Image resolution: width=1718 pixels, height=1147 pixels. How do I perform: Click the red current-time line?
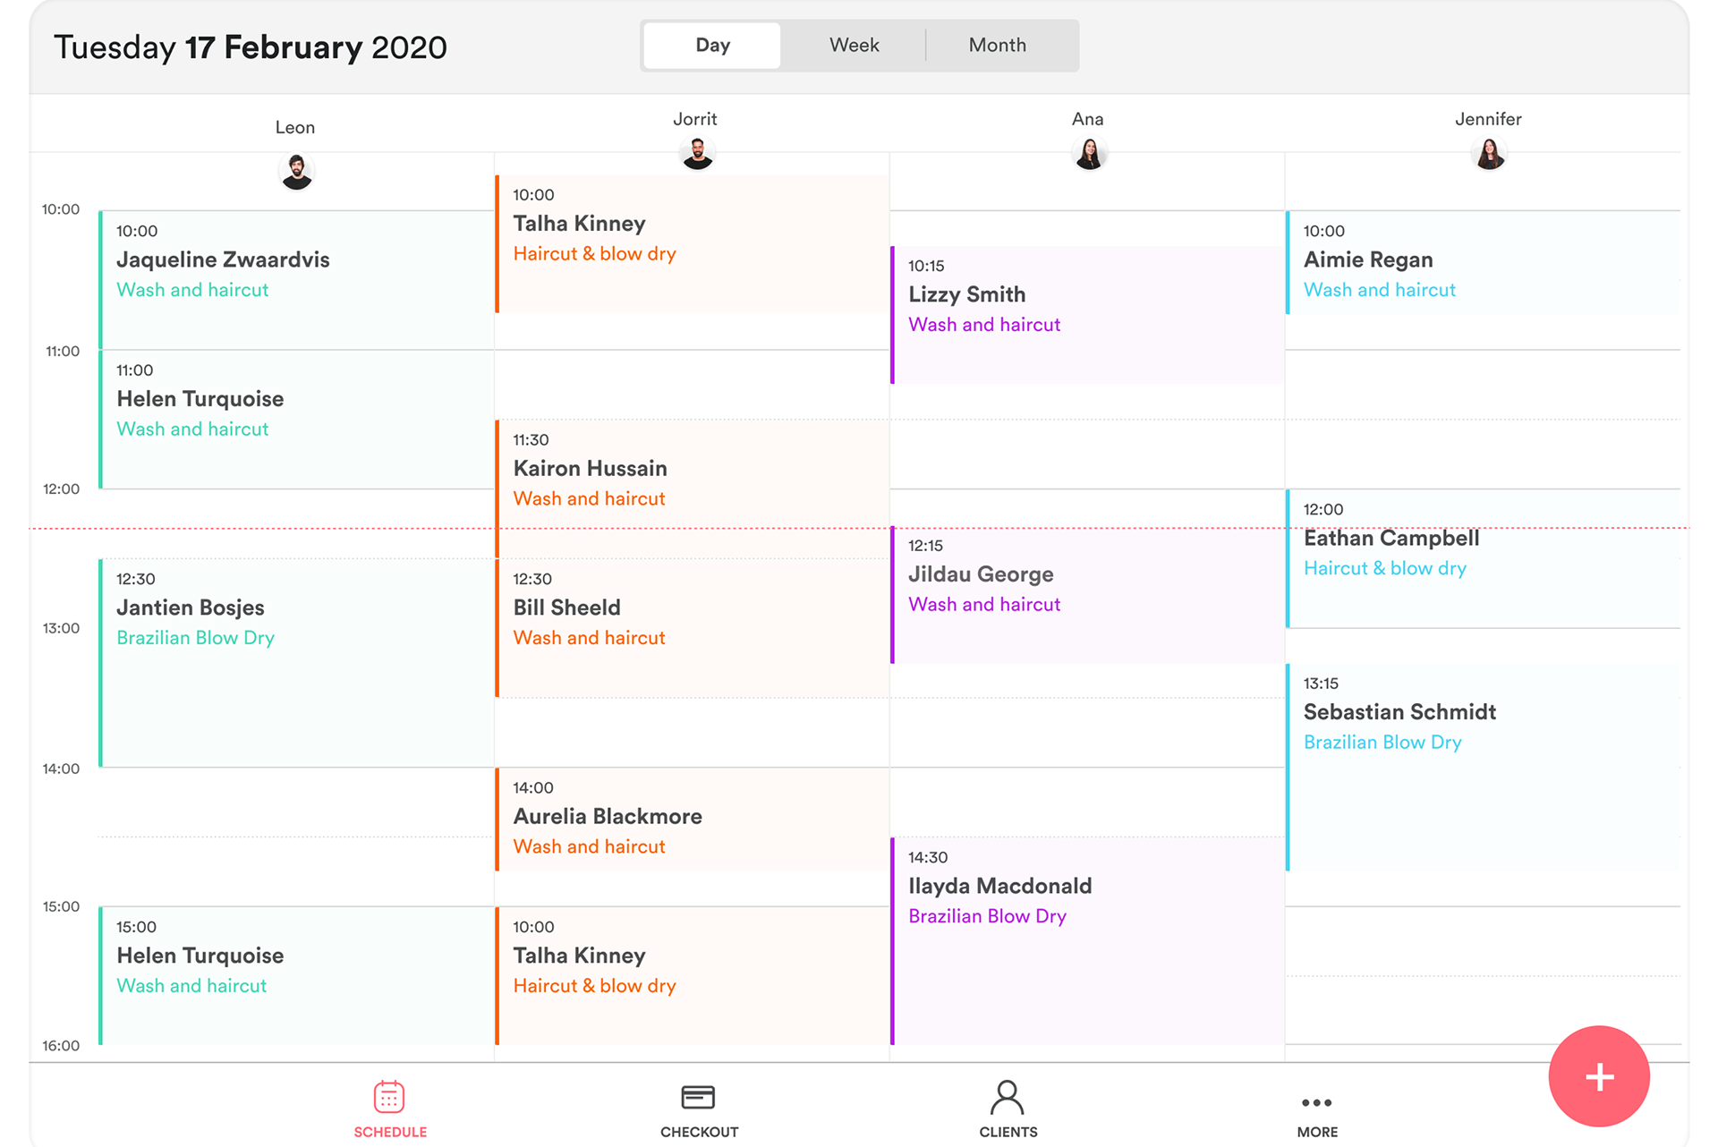[295, 529]
